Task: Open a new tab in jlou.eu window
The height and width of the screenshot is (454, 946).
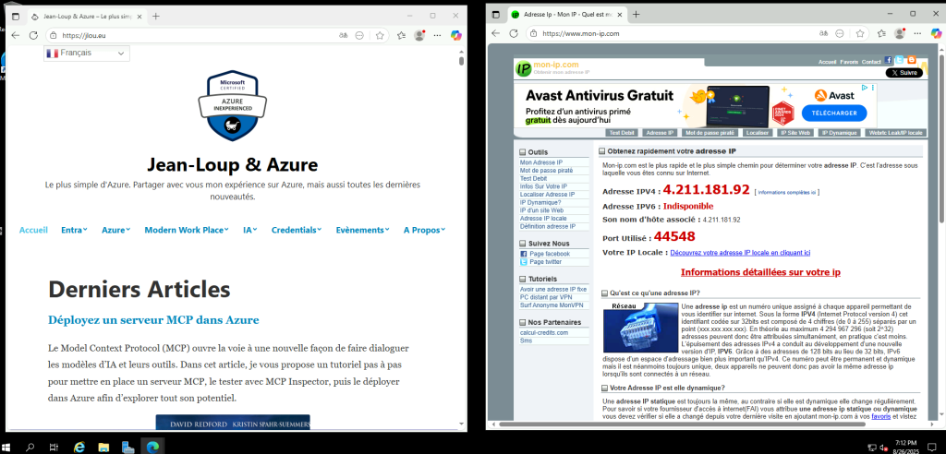Action: tap(155, 17)
